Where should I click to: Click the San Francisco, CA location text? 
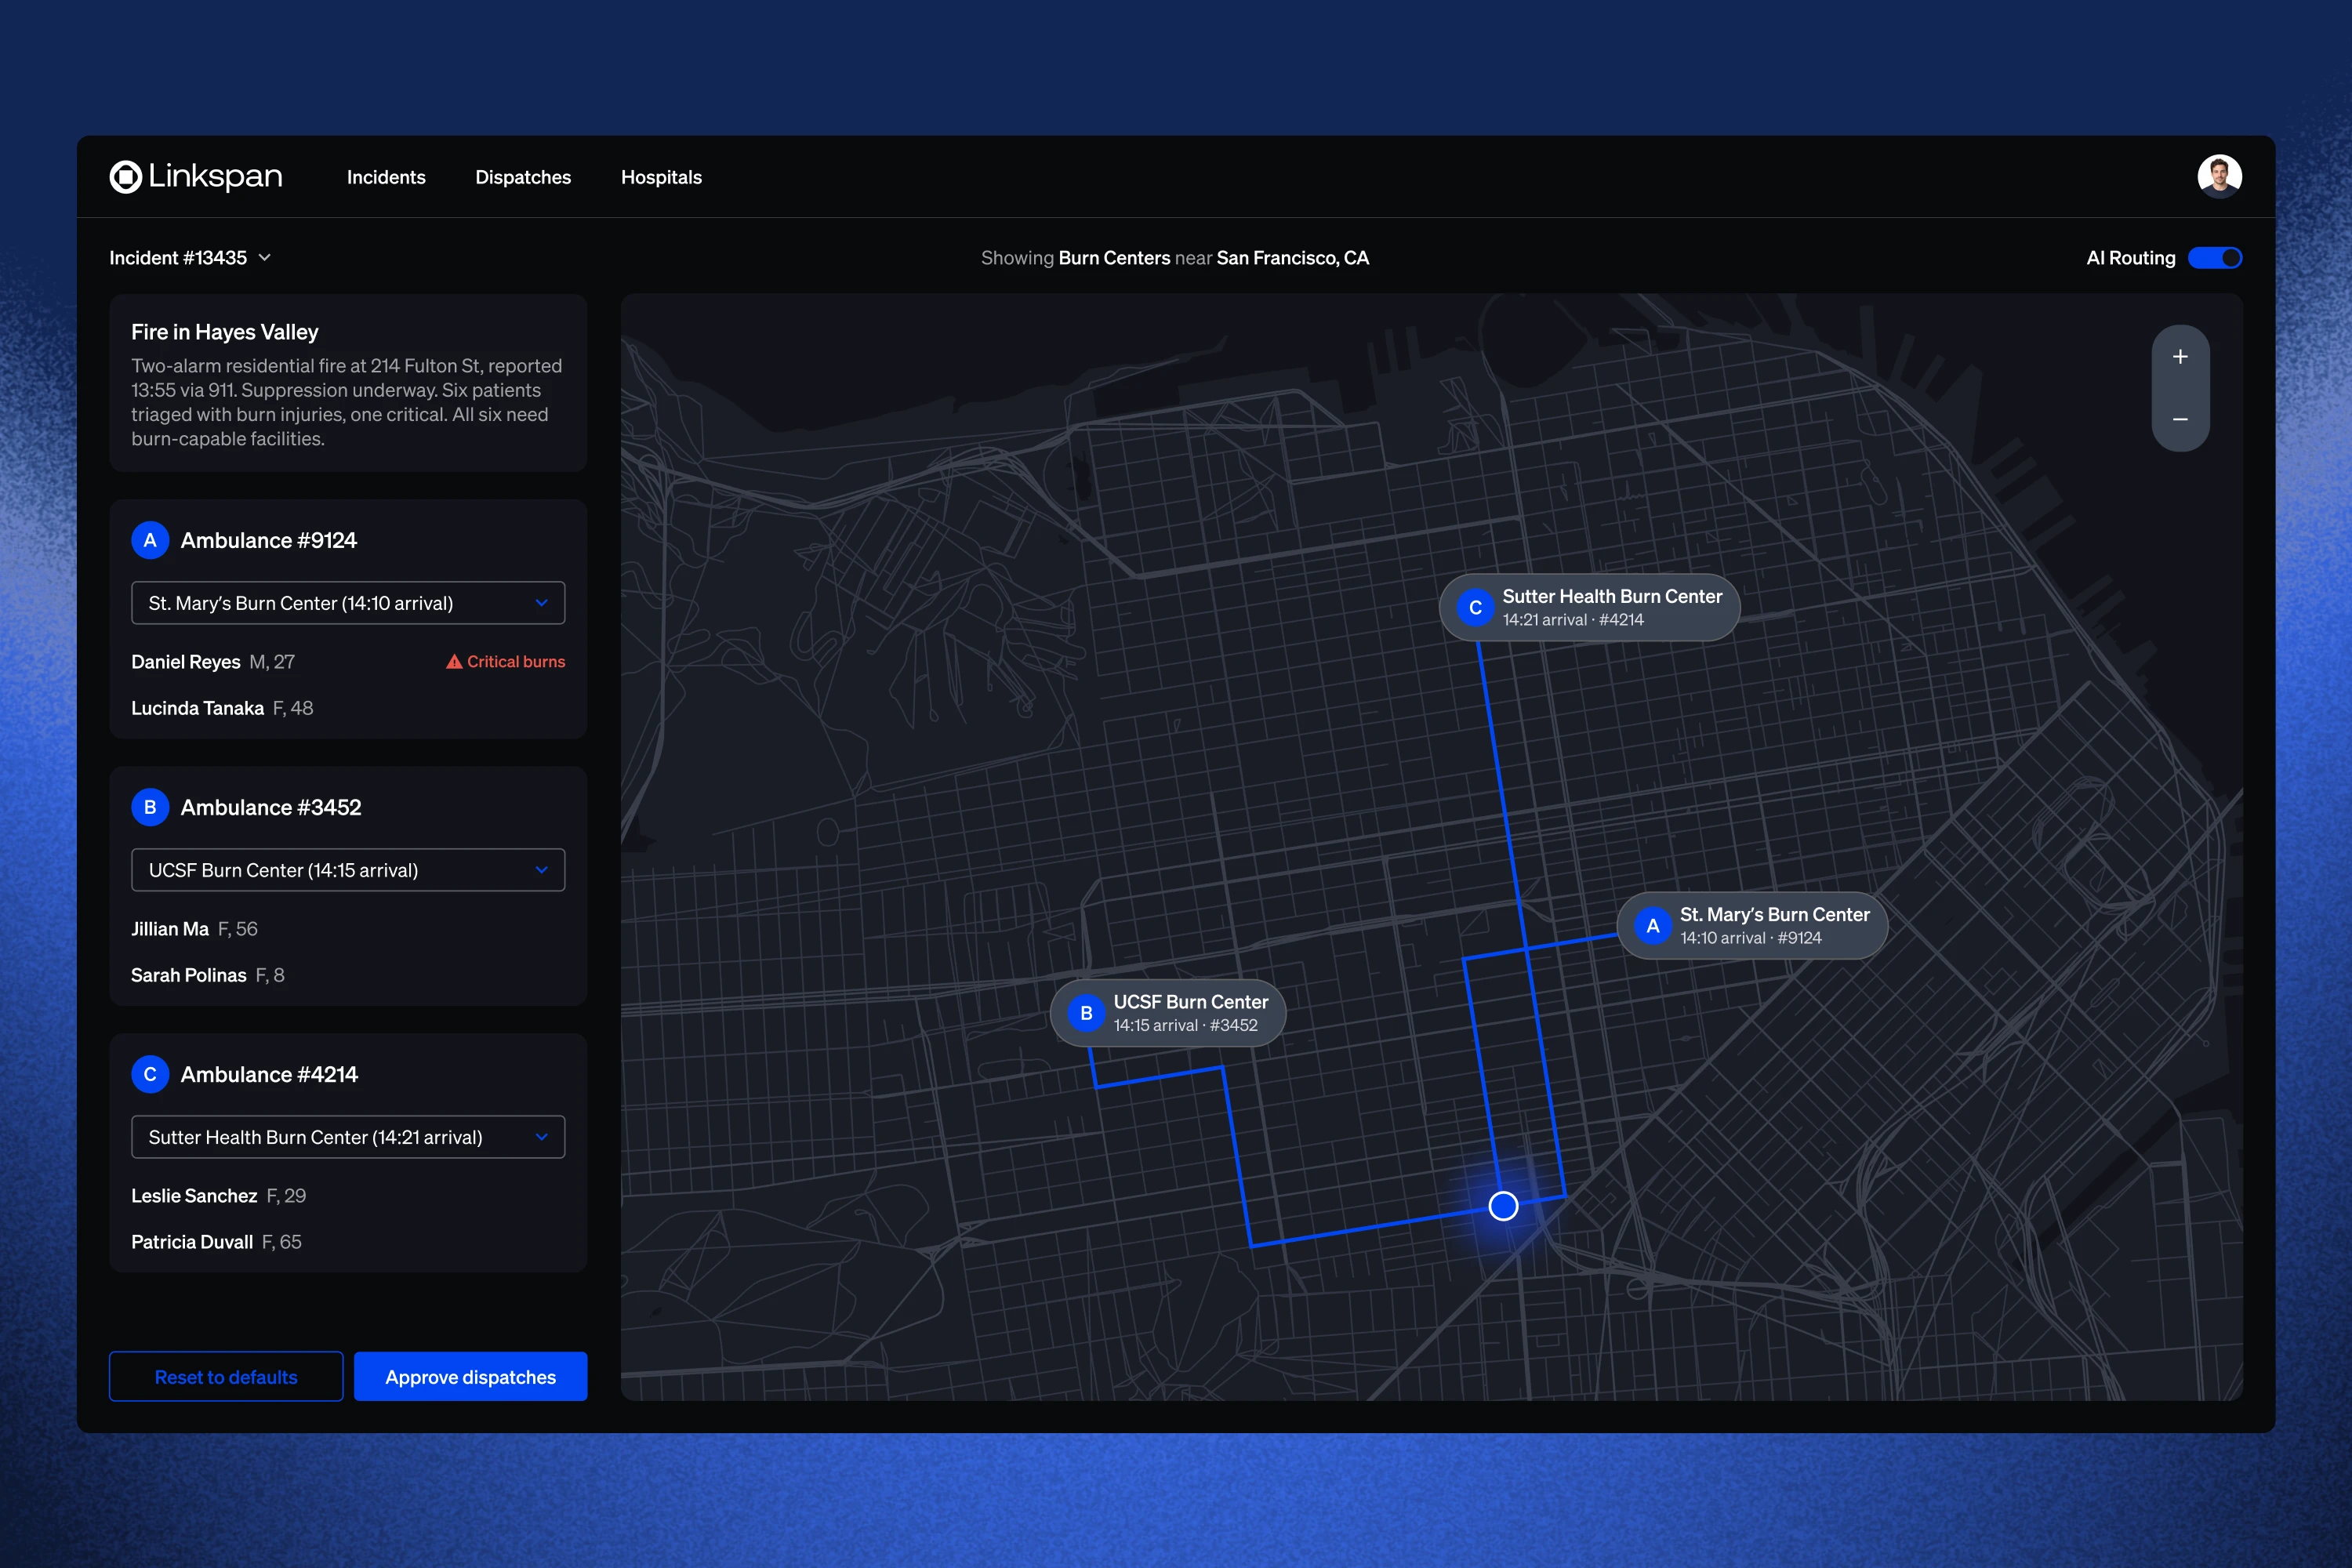(1292, 258)
